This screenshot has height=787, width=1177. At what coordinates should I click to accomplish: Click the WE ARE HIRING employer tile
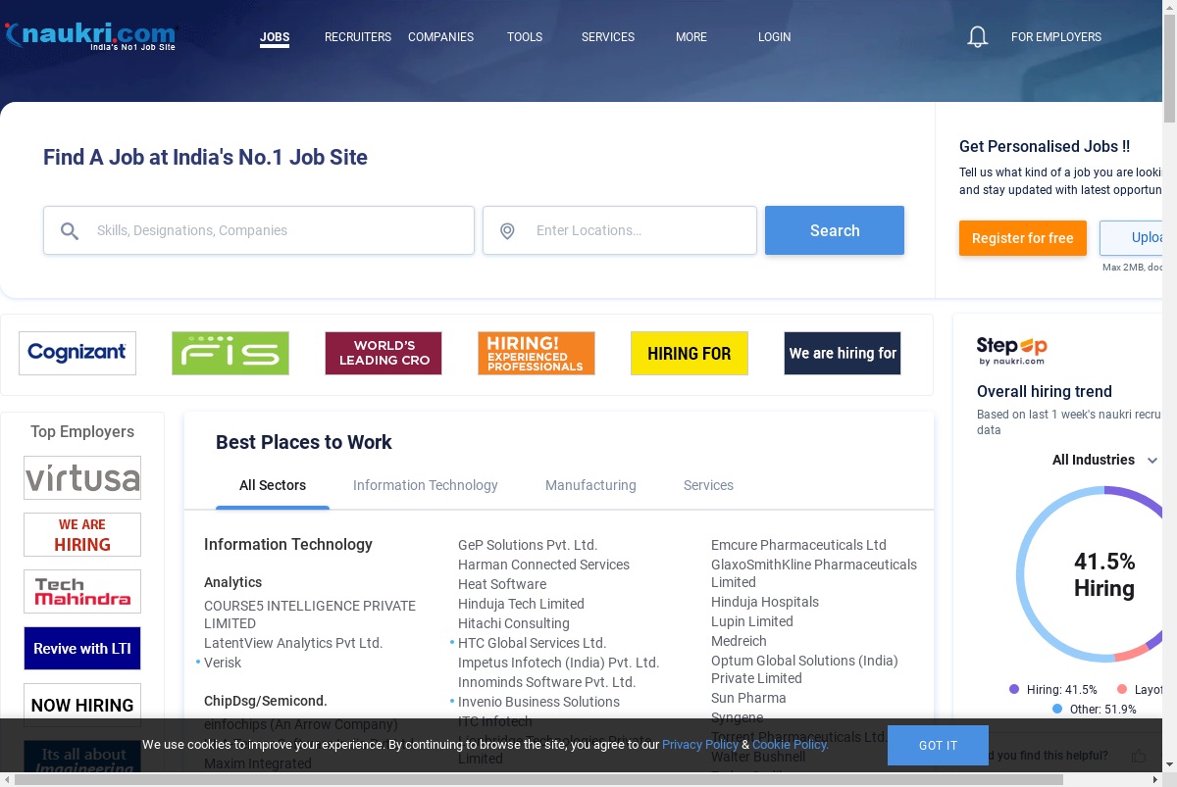[x=82, y=535]
